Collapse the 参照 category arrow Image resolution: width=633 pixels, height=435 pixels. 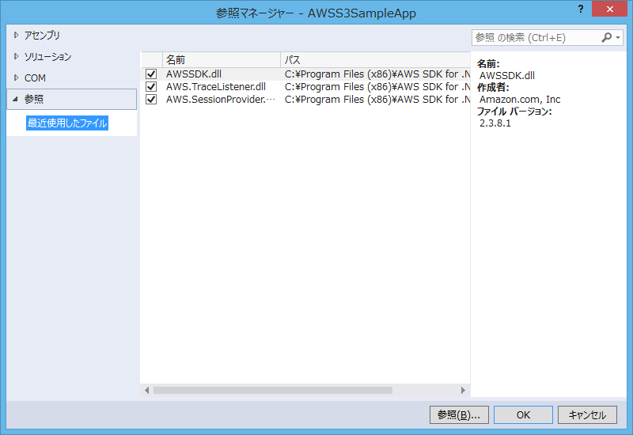pyautogui.click(x=15, y=99)
